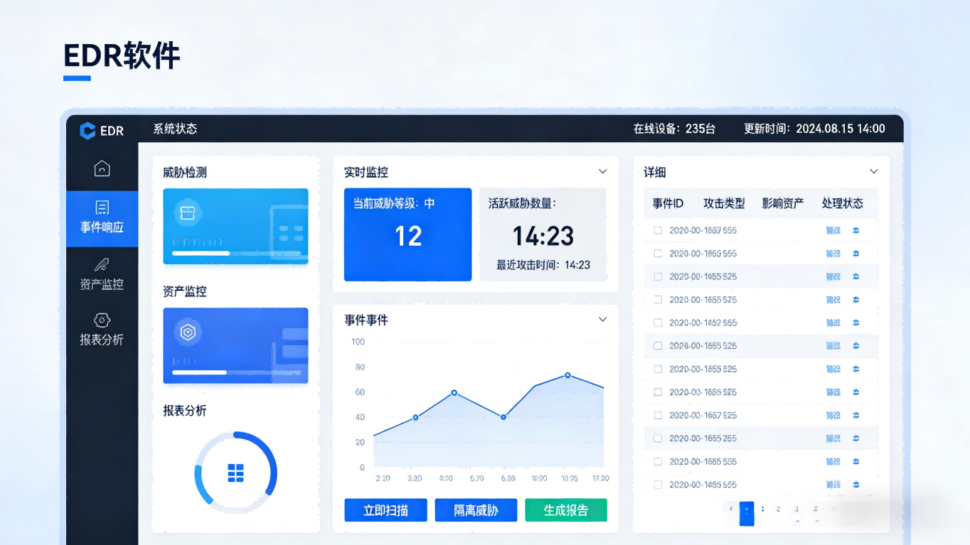Check the checkbox of event 2020-00-1667
The height and width of the screenshot is (545, 970).
(657, 230)
